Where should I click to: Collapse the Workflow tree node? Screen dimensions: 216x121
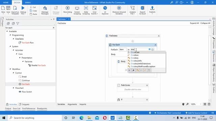(x=10, y=69)
